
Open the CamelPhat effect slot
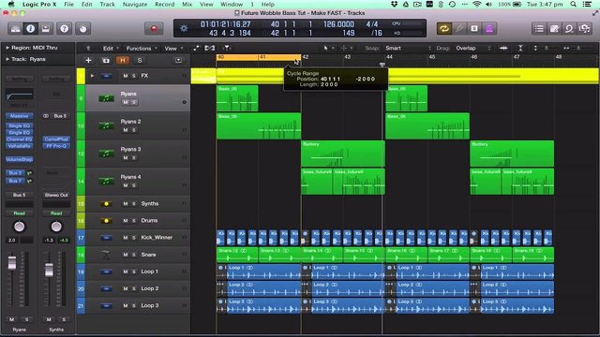point(56,139)
